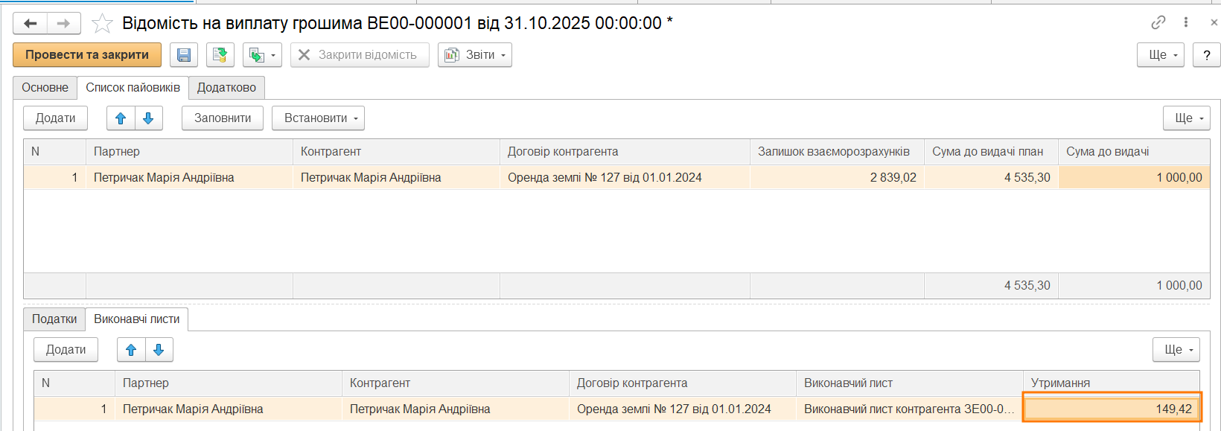Open the Податки tab
This screenshot has height=431, width=1221.
point(54,319)
